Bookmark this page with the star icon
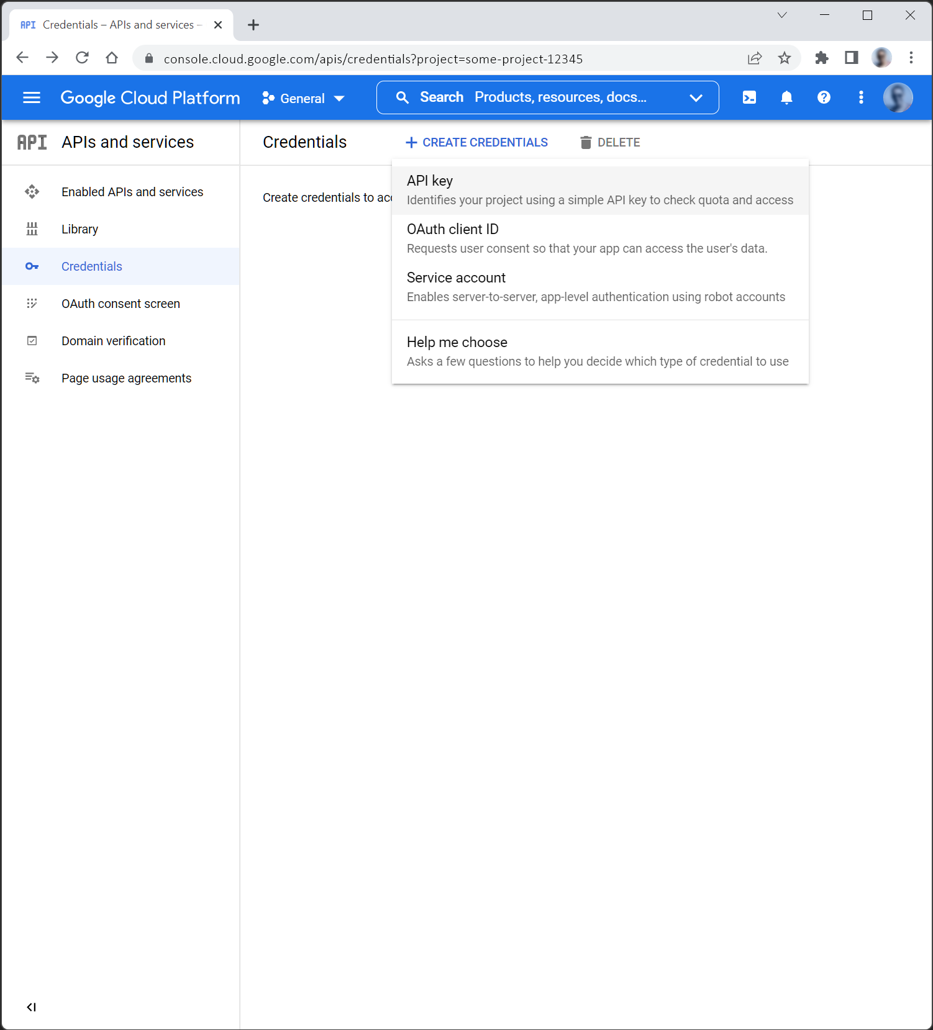 (x=785, y=58)
